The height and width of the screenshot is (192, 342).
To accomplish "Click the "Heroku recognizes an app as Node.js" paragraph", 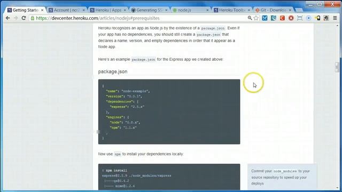I will tap(169, 37).
